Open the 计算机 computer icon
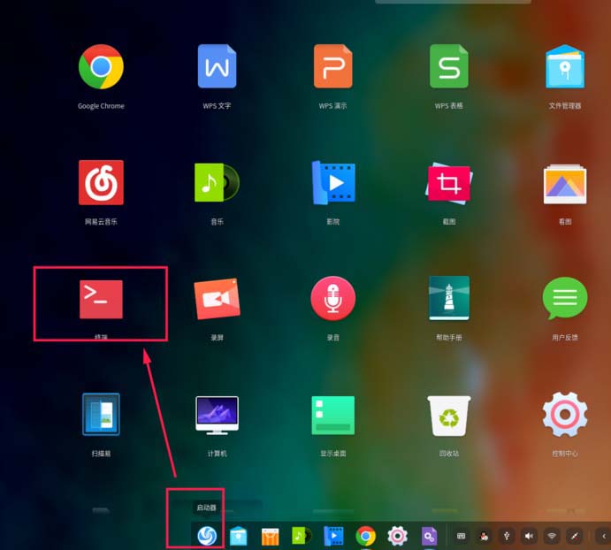Screen dimensions: 611x550 [x=217, y=415]
